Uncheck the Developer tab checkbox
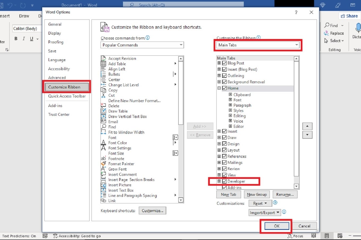This screenshot has height=240, width=361. tap(224, 181)
